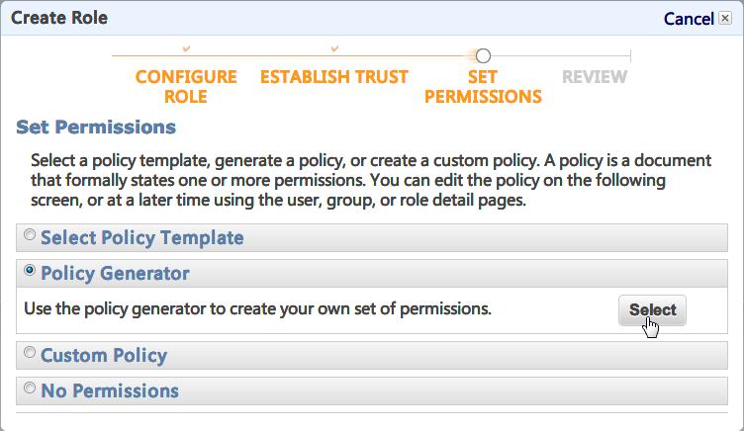Go to the Establish Trust wizard step

(x=334, y=77)
